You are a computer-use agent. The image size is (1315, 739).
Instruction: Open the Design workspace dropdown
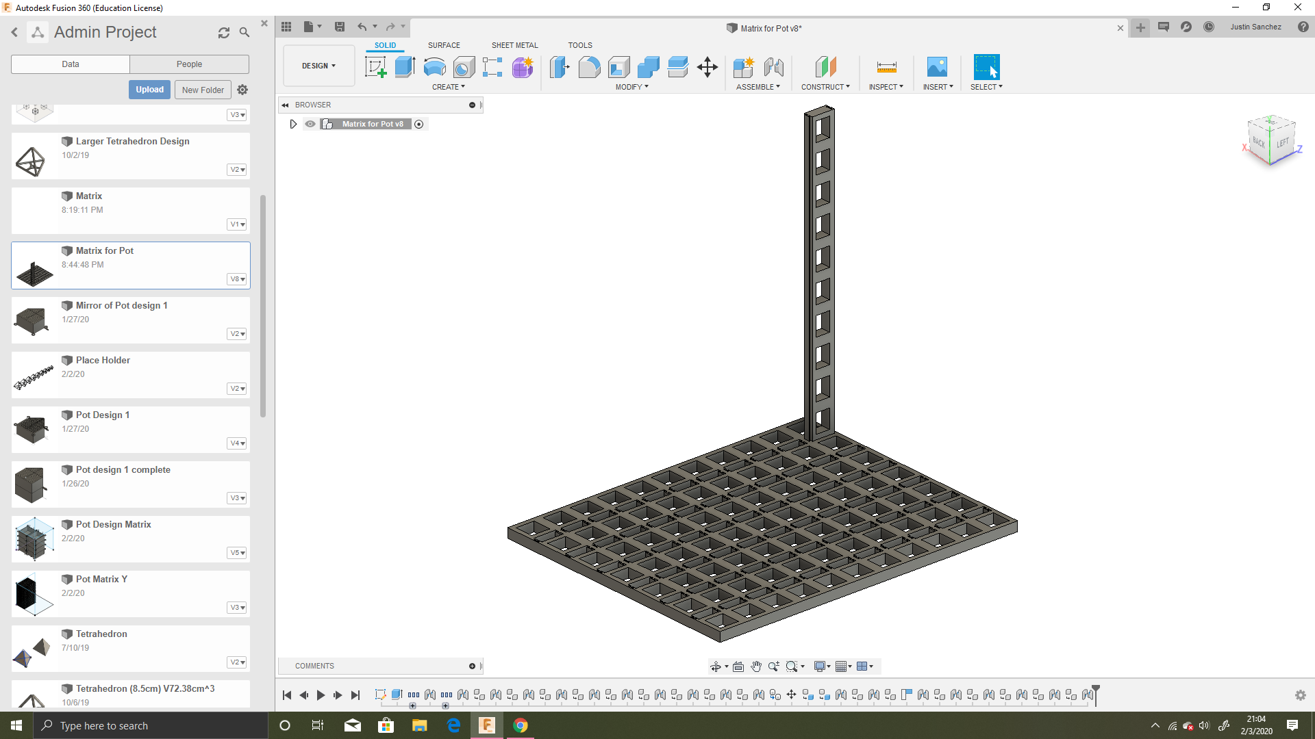pos(319,66)
